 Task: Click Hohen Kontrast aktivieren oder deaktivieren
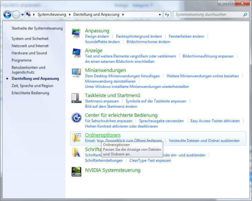(121, 126)
